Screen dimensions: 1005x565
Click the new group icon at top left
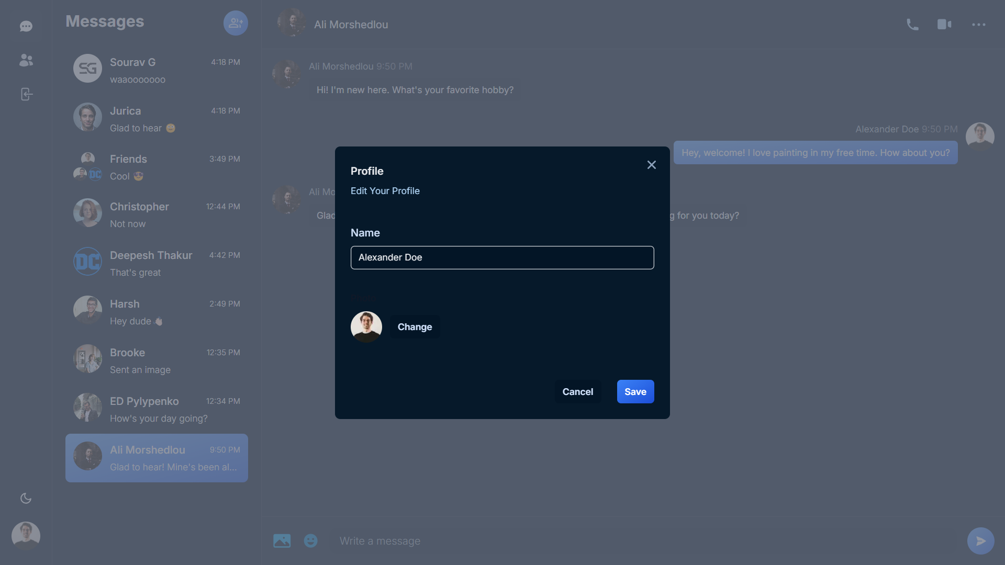pos(236,23)
